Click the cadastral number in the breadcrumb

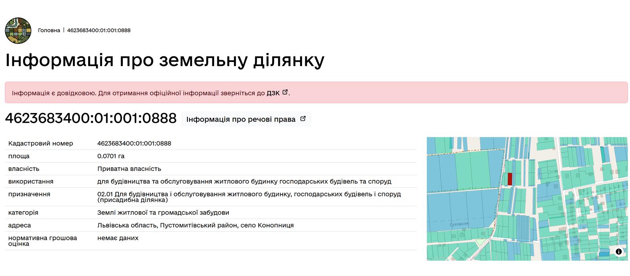point(99,30)
